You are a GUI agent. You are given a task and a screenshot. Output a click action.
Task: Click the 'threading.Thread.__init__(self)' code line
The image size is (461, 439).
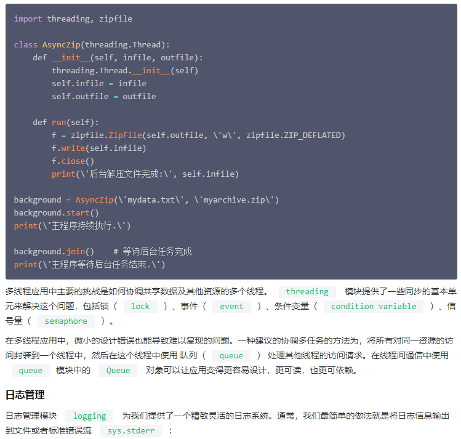[125, 71]
